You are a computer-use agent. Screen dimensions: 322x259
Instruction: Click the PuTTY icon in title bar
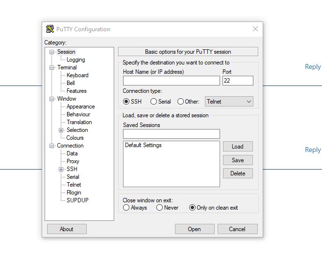click(x=50, y=29)
